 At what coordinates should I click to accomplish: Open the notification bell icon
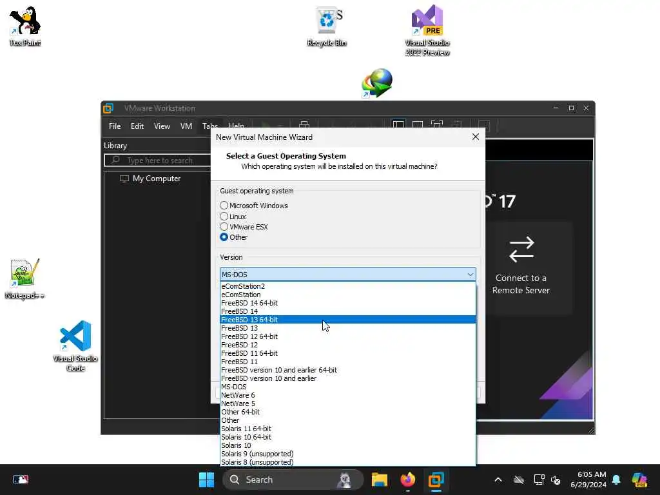click(x=616, y=480)
